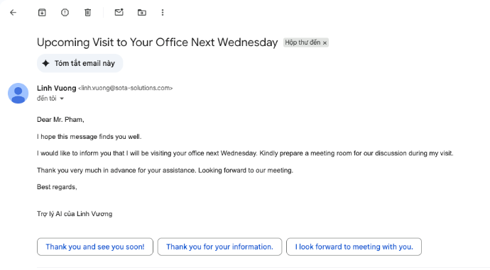Remove the Hộp thư đến label

click(325, 43)
